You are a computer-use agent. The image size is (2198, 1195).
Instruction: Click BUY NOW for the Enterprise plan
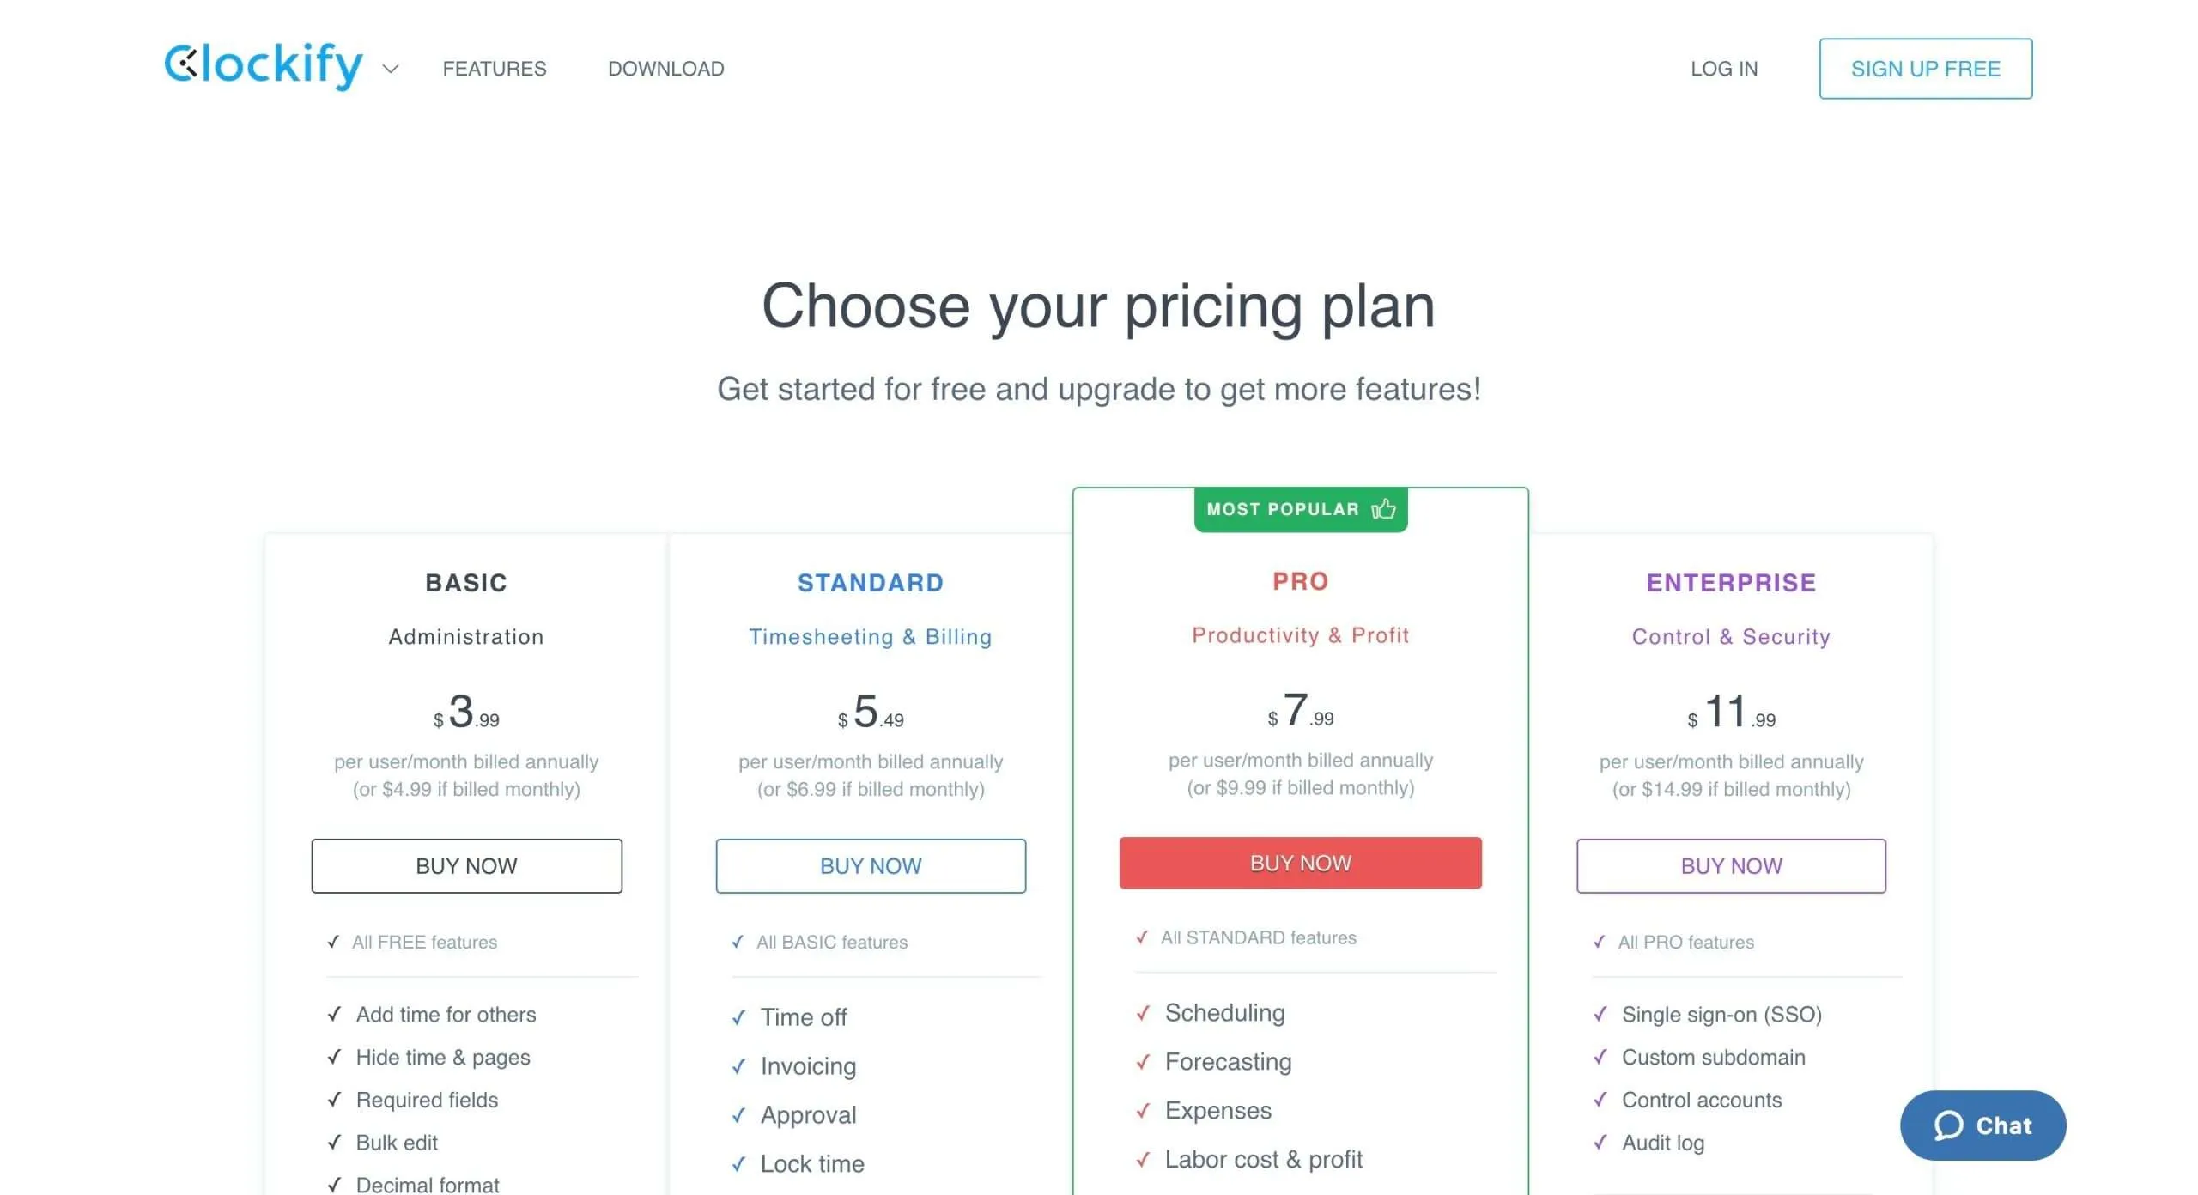(1731, 865)
